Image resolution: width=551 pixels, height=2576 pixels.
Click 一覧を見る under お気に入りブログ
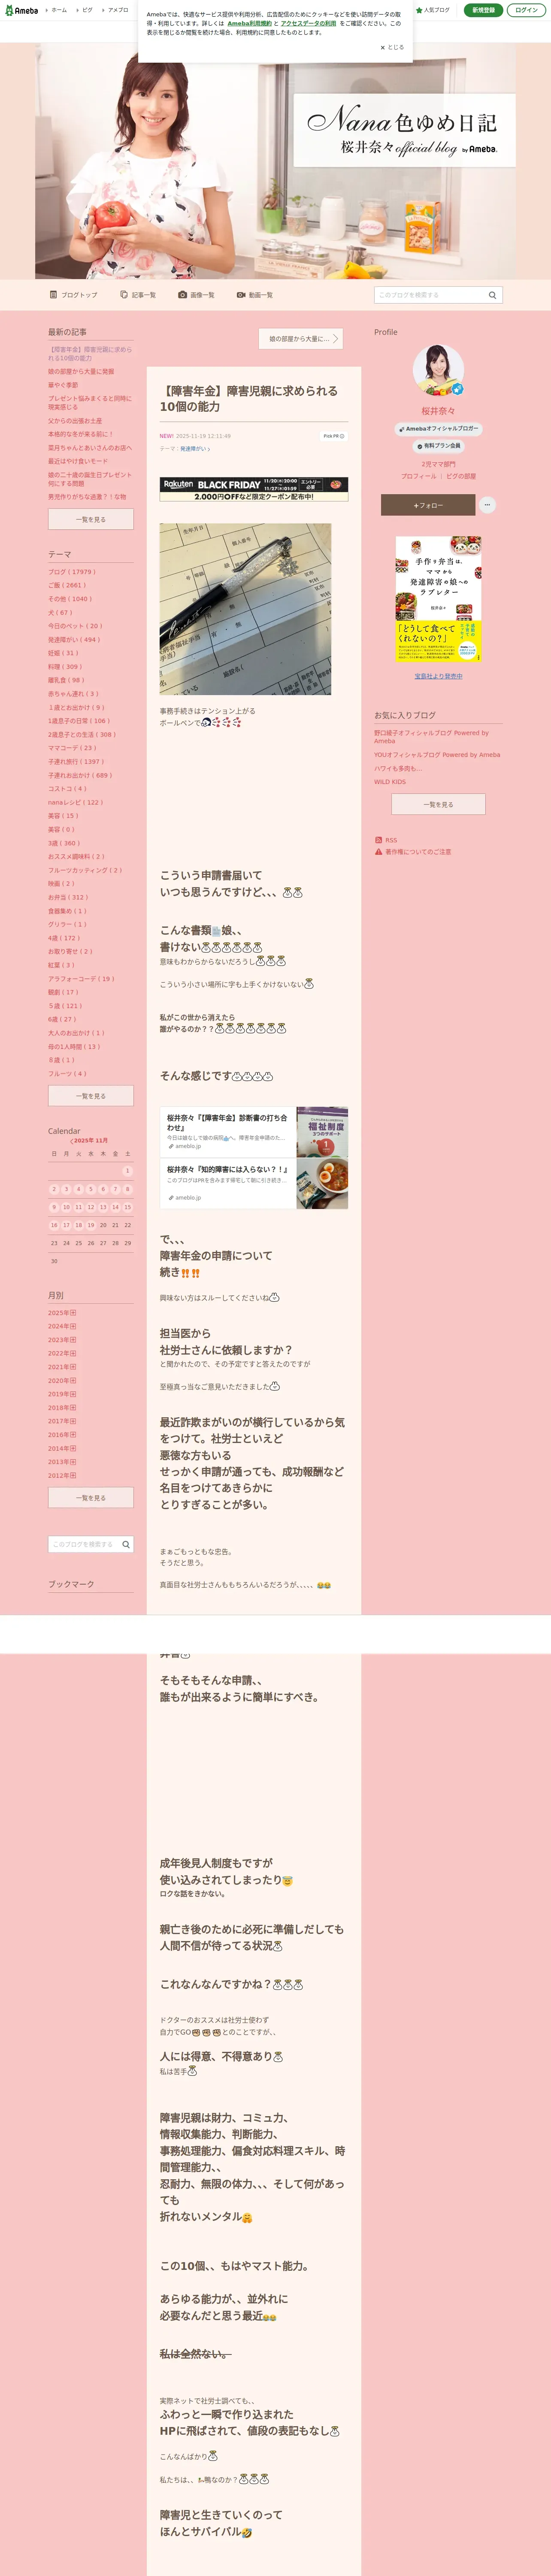tap(438, 804)
